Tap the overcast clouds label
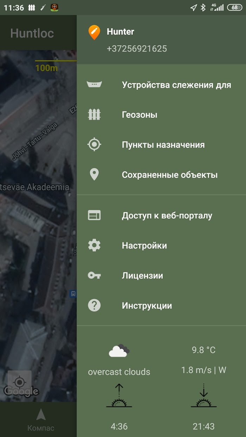The width and height of the screenshot is (246, 437). click(x=119, y=372)
